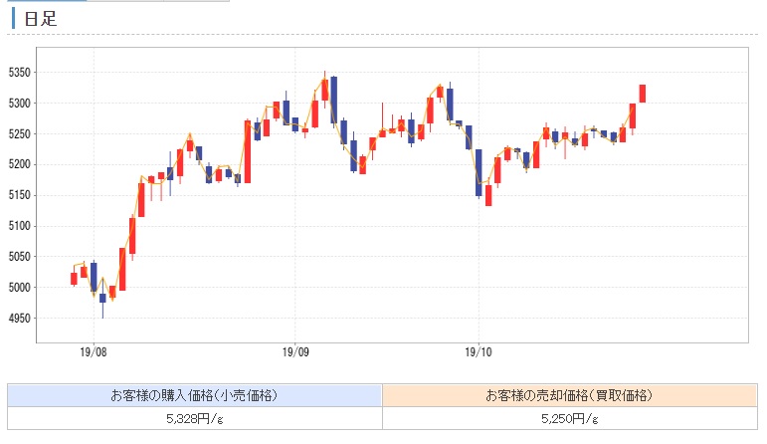
Task: Click the 5300 y-axis label
Action: 20,104
